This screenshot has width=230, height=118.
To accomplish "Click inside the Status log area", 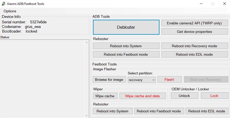I will 42,79.
